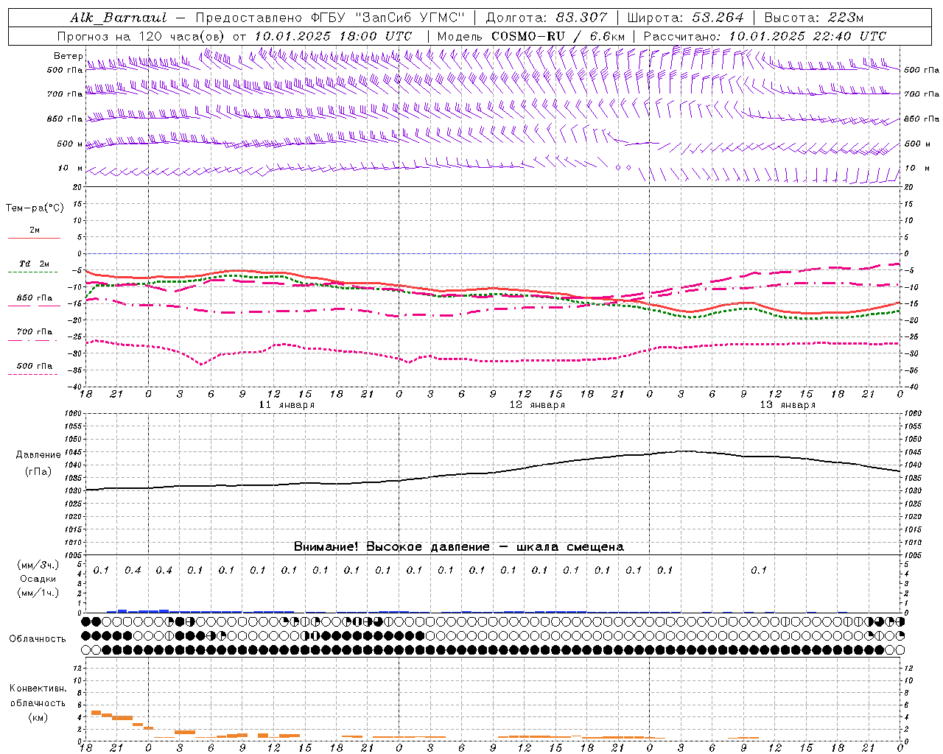The width and height of the screenshot is (943, 754).
Task: Click the '700 гПа' temperature legend entry
Action: [x=35, y=332]
